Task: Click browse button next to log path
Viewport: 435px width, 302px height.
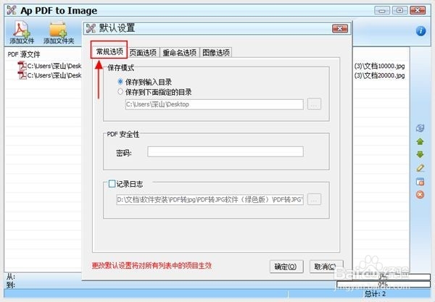Action: click(x=314, y=199)
